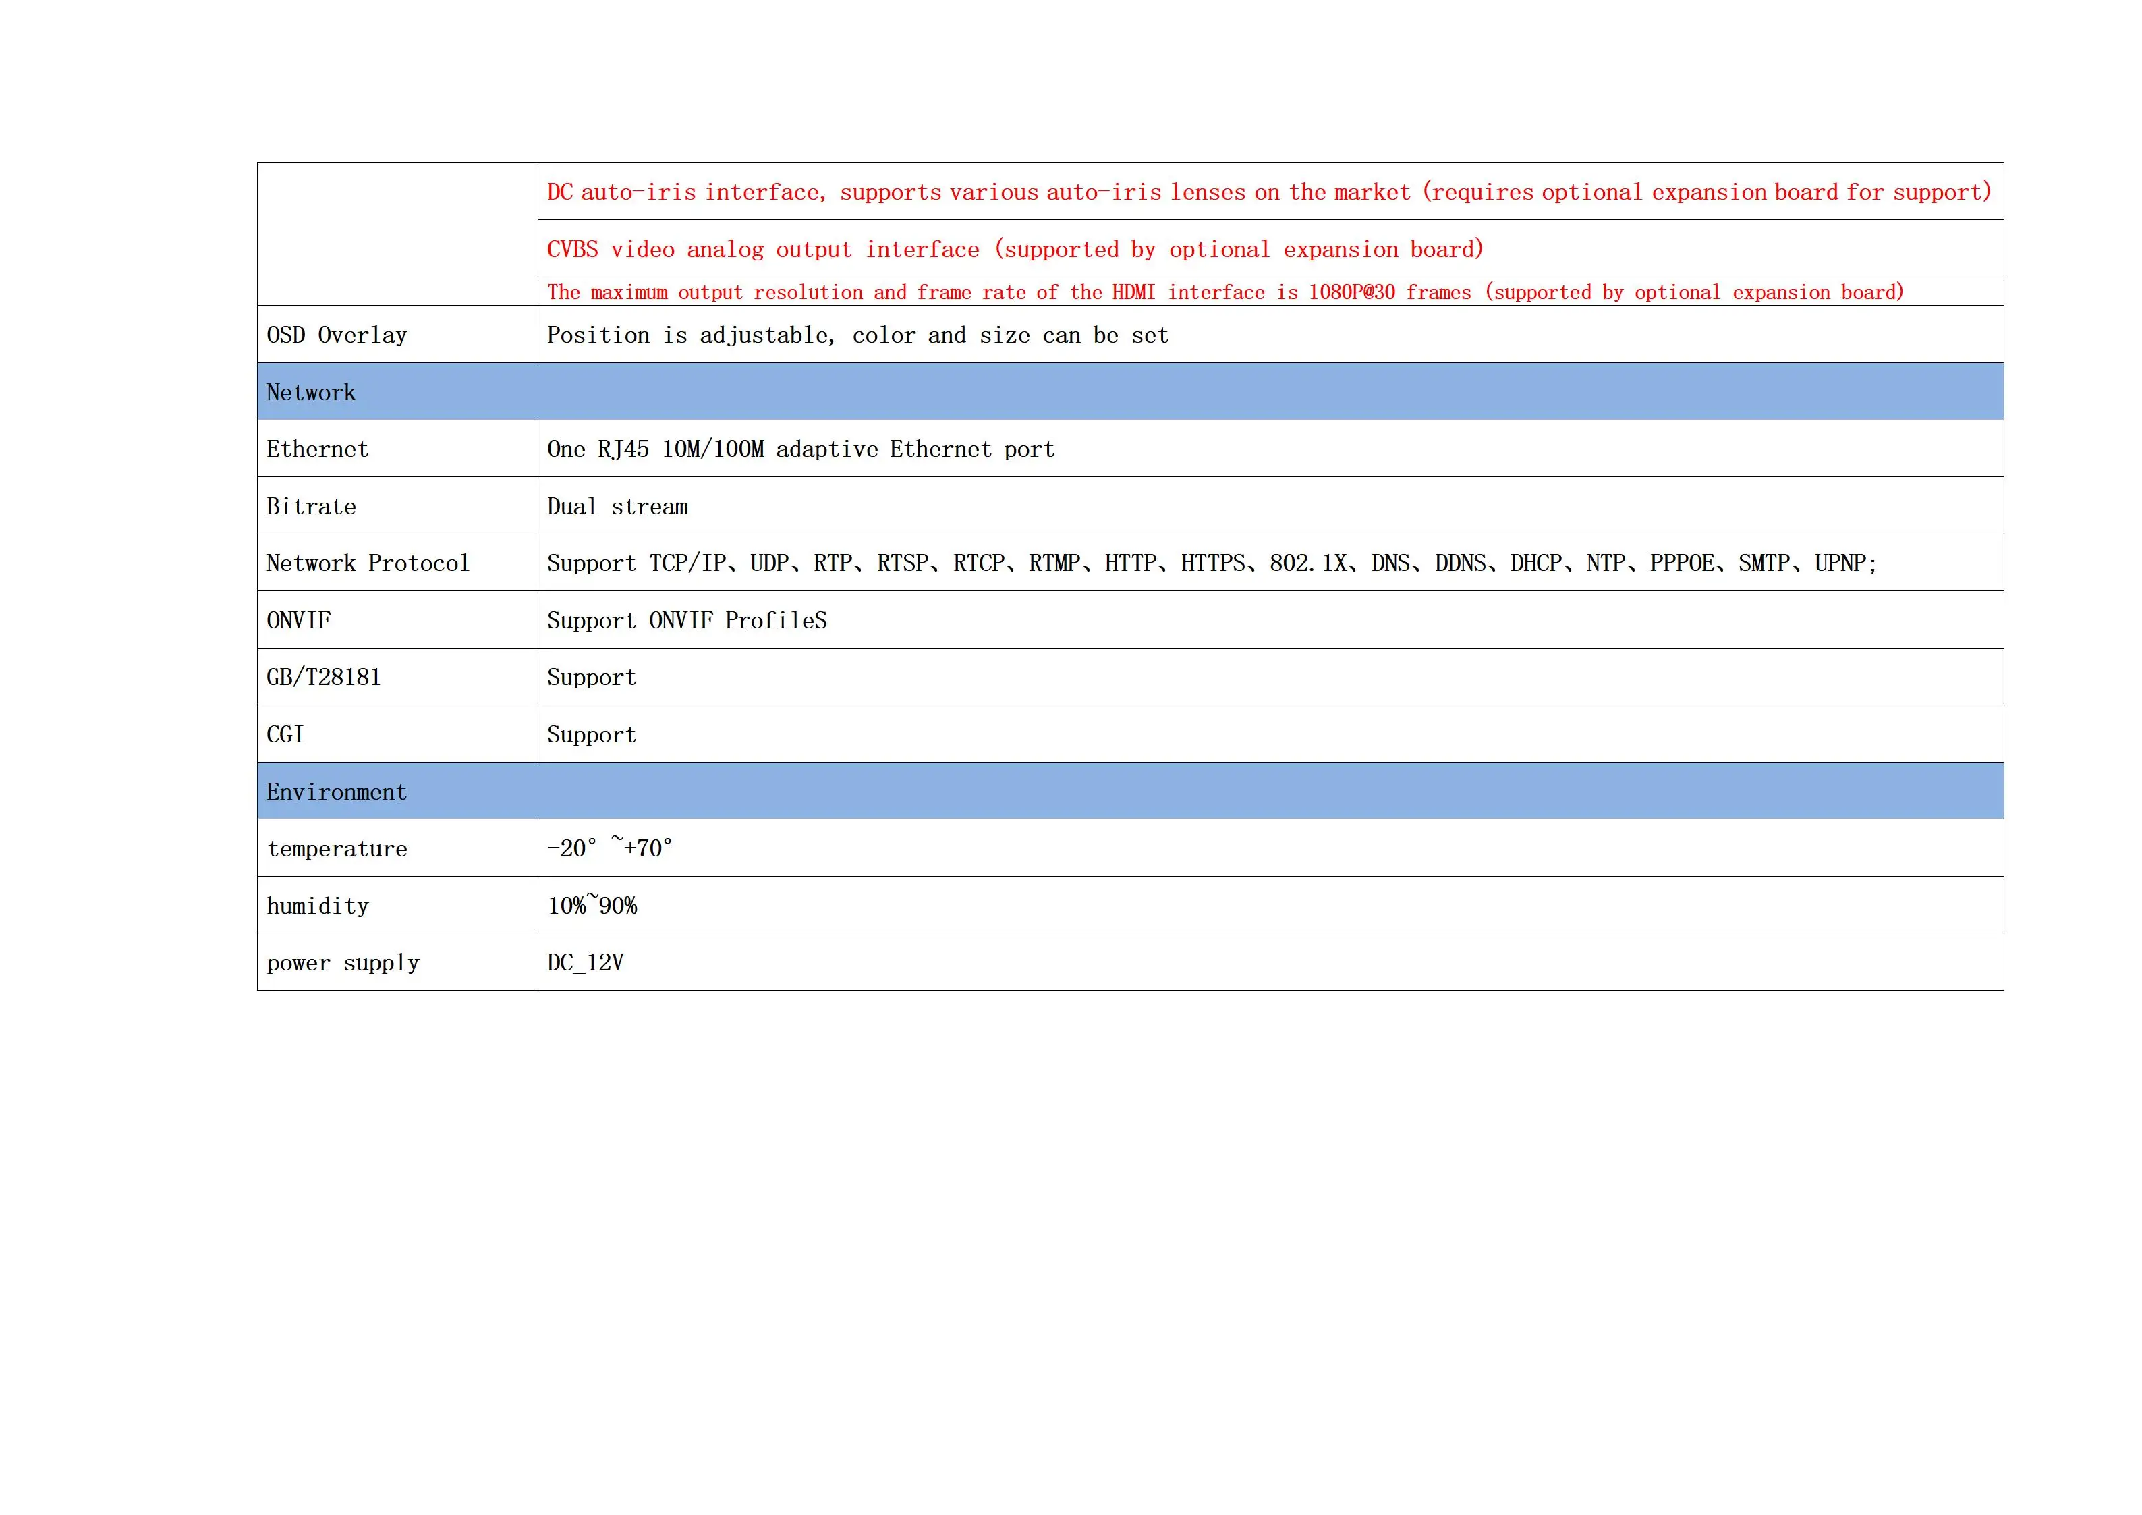The width and height of the screenshot is (2142, 1515).
Task: Click the RJ45 adaptive Ethernet port text
Action: 800,449
